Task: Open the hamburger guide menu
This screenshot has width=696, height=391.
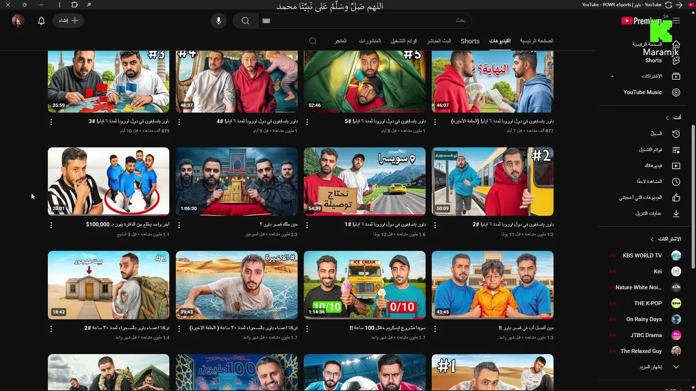Action: pyautogui.click(x=676, y=21)
